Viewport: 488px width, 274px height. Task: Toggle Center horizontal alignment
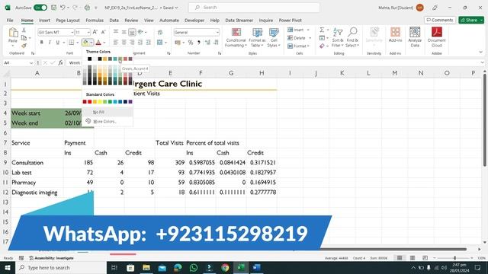coord(124,43)
